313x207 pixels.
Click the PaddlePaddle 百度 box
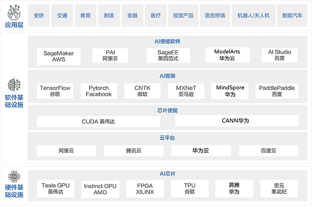277,91
